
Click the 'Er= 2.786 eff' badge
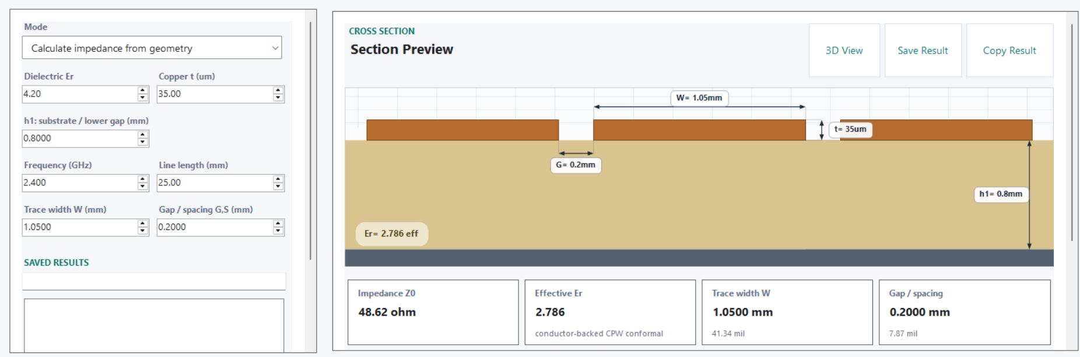point(391,234)
